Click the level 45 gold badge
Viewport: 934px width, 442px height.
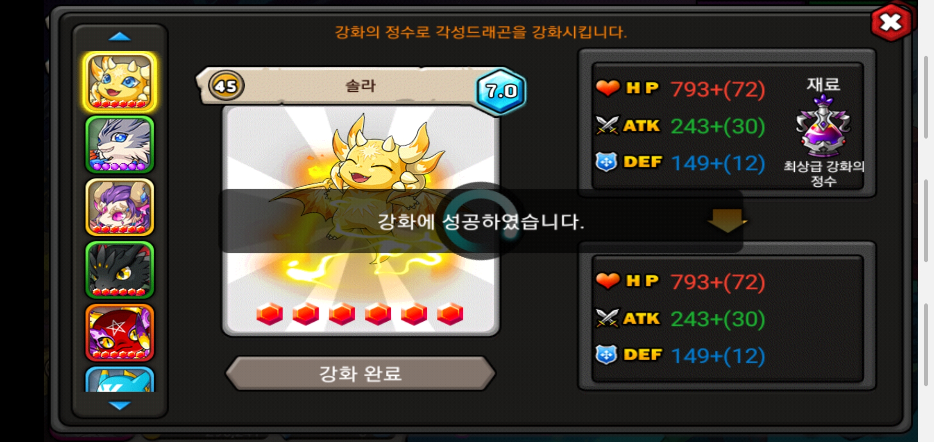[226, 86]
